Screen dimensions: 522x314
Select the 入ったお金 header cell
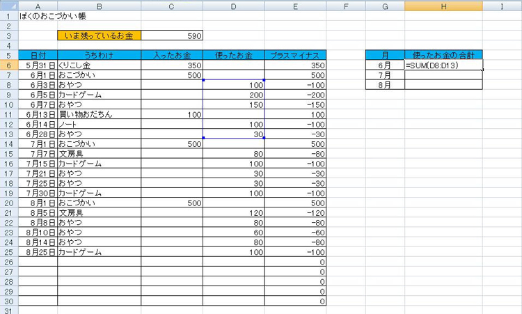[x=172, y=55]
